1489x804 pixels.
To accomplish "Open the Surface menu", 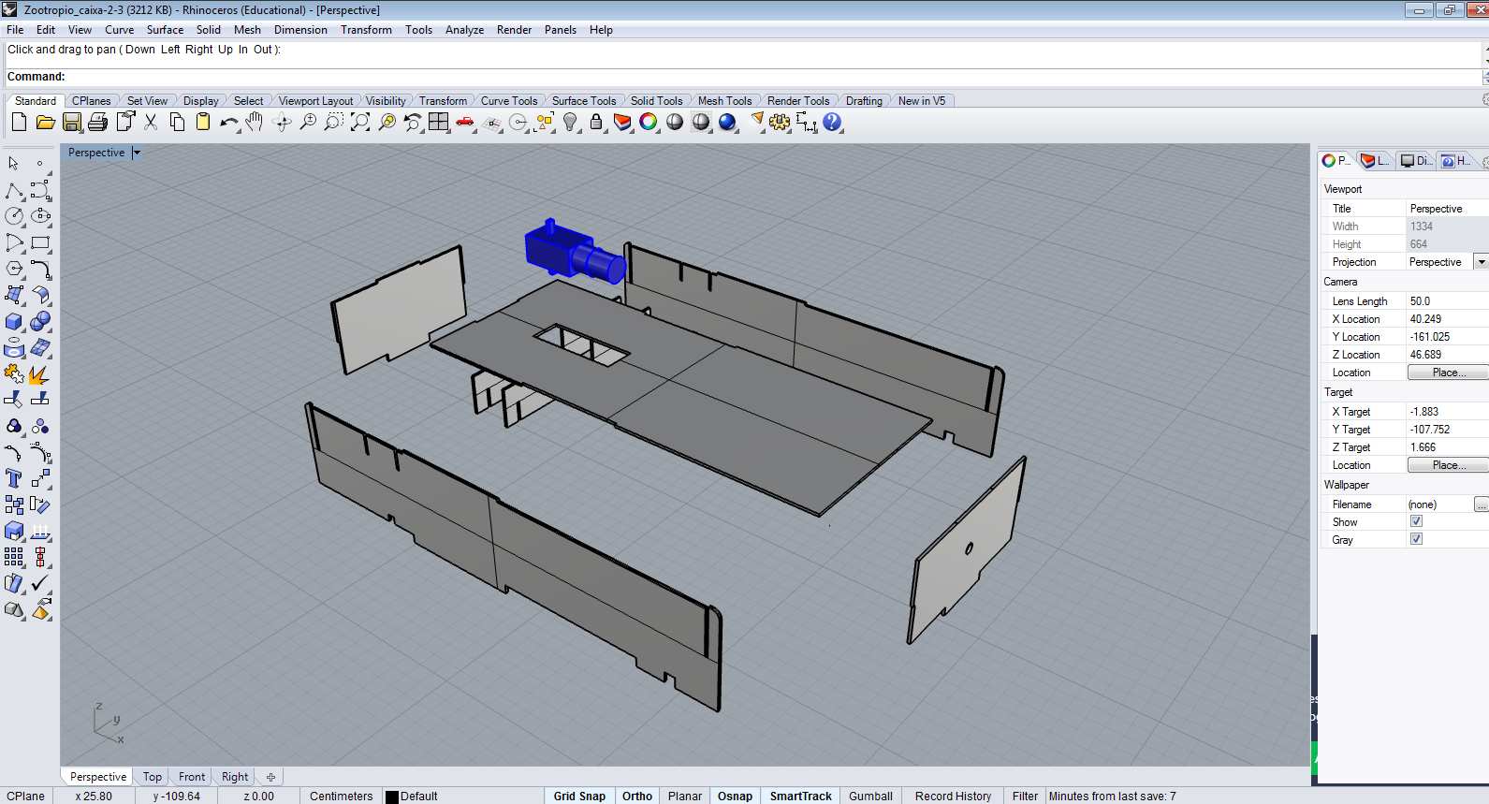I will [x=165, y=30].
